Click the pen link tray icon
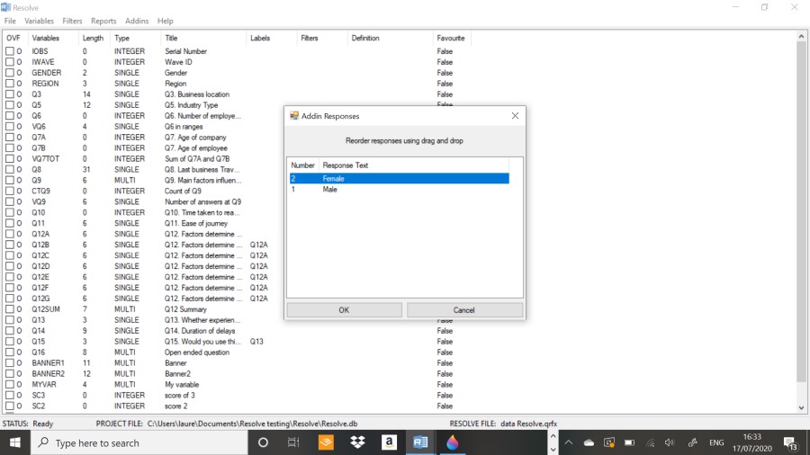 point(692,442)
